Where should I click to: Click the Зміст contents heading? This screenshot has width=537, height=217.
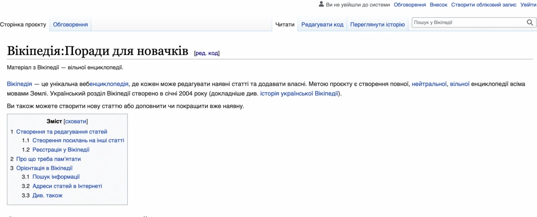pyautogui.click(x=55, y=122)
